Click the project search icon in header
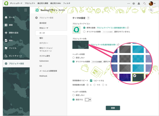This screenshot has width=159, height=116. [x=151, y=10]
